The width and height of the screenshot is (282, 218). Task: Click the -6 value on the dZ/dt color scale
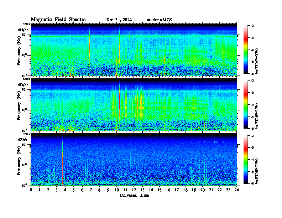[252, 183]
